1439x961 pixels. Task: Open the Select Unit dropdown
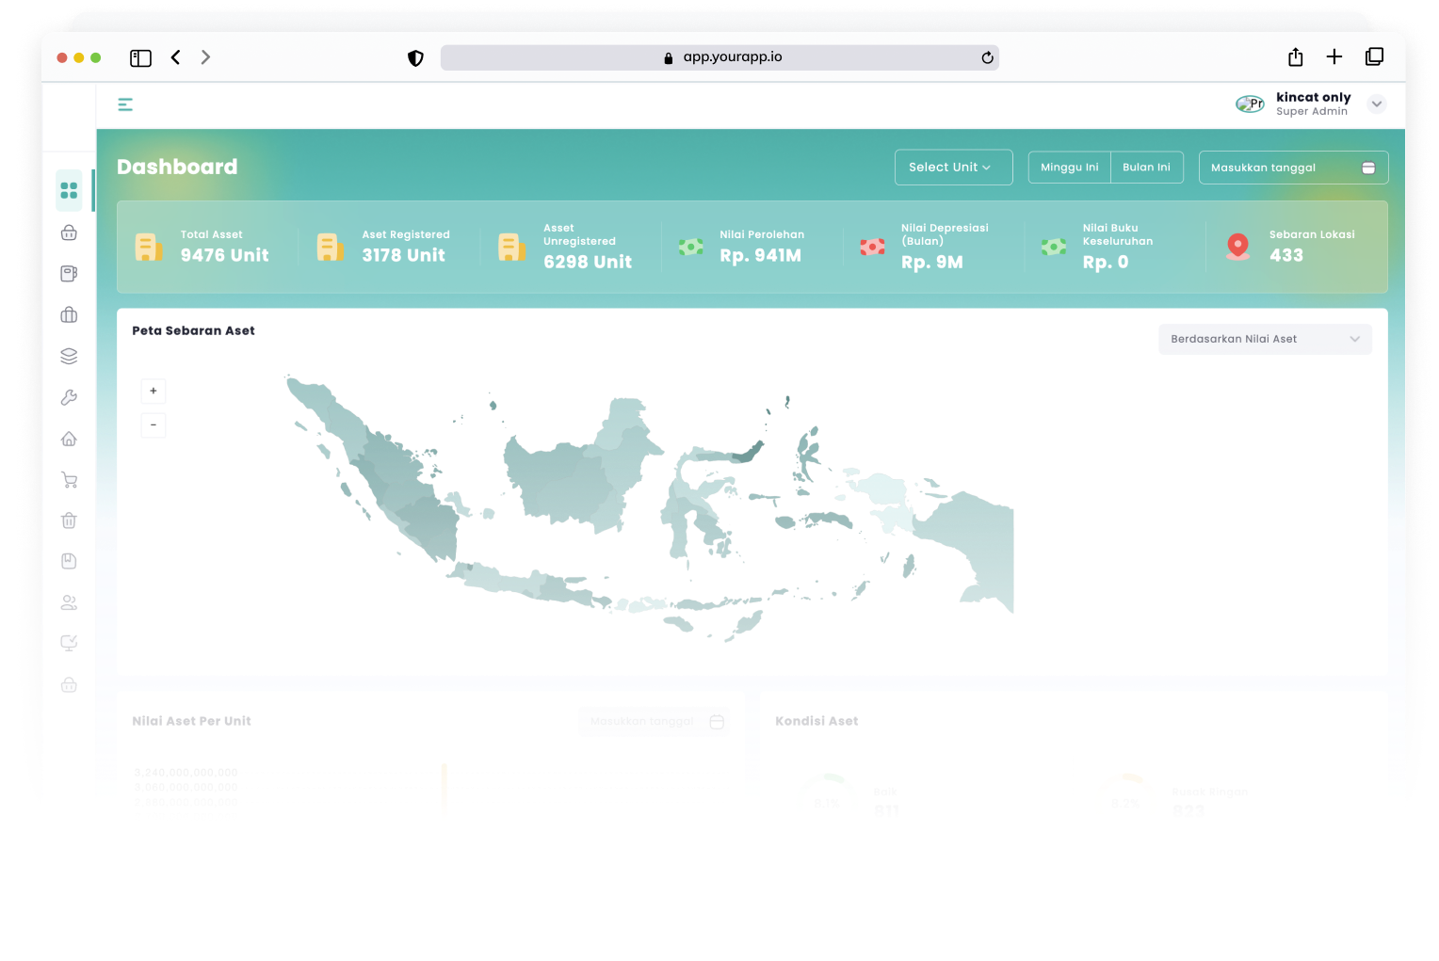click(x=953, y=167)
